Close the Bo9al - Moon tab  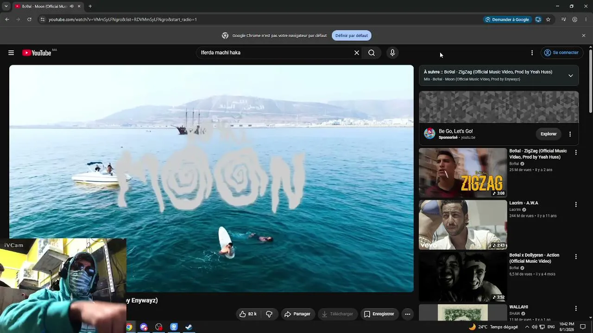point(79,6)
